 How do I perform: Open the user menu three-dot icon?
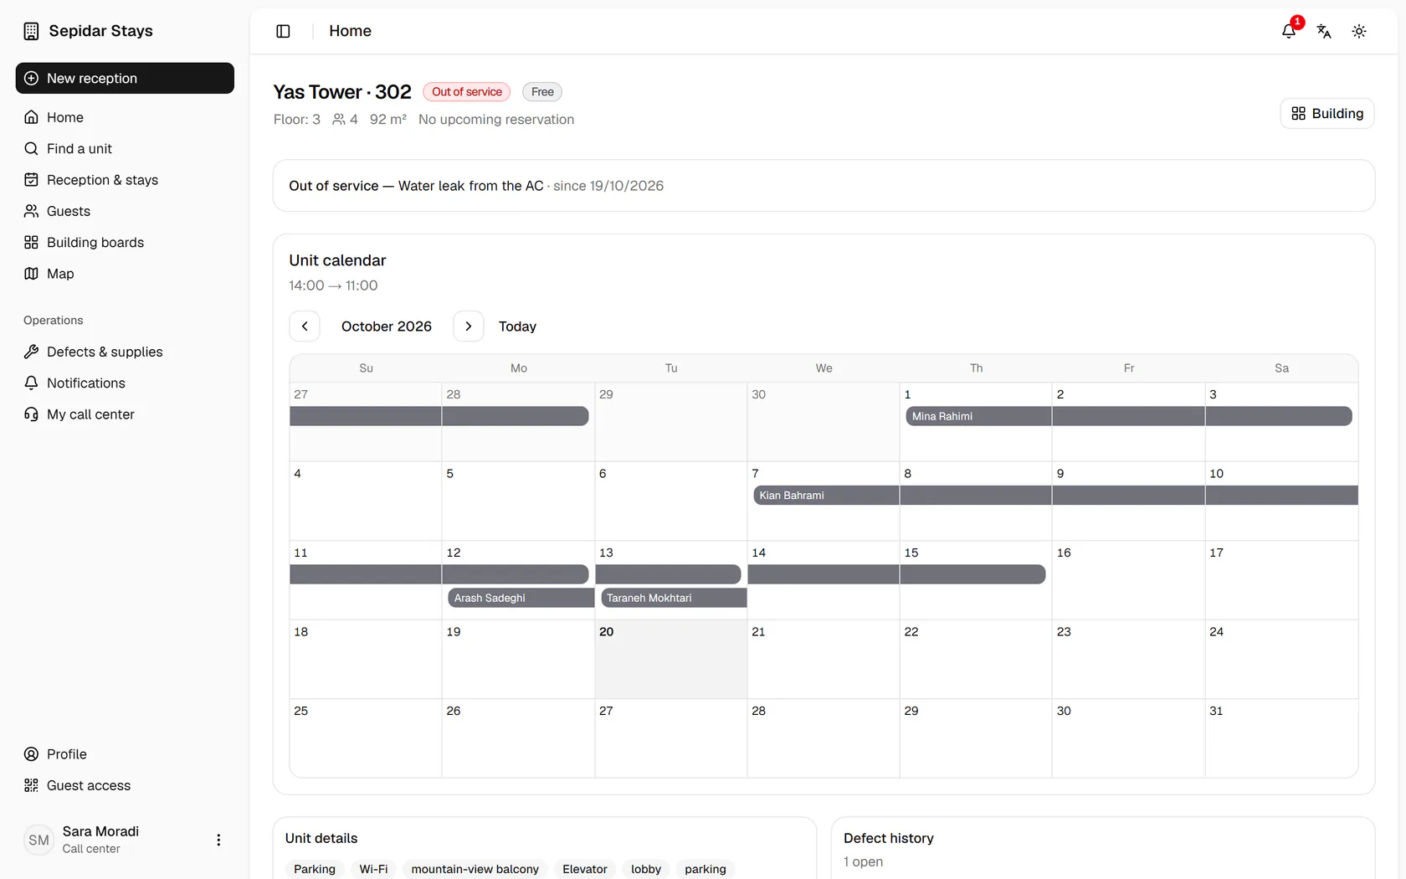[x=218, y=840]
